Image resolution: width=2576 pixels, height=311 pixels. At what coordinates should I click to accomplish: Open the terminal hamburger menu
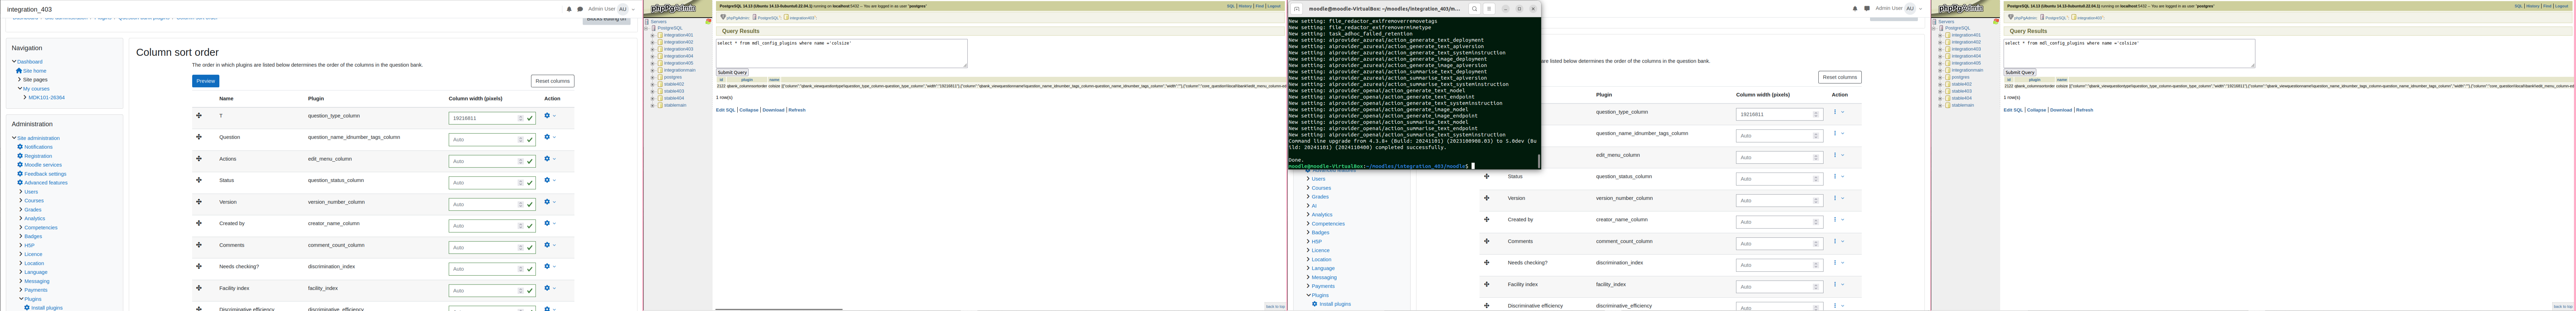[1489, 9]
